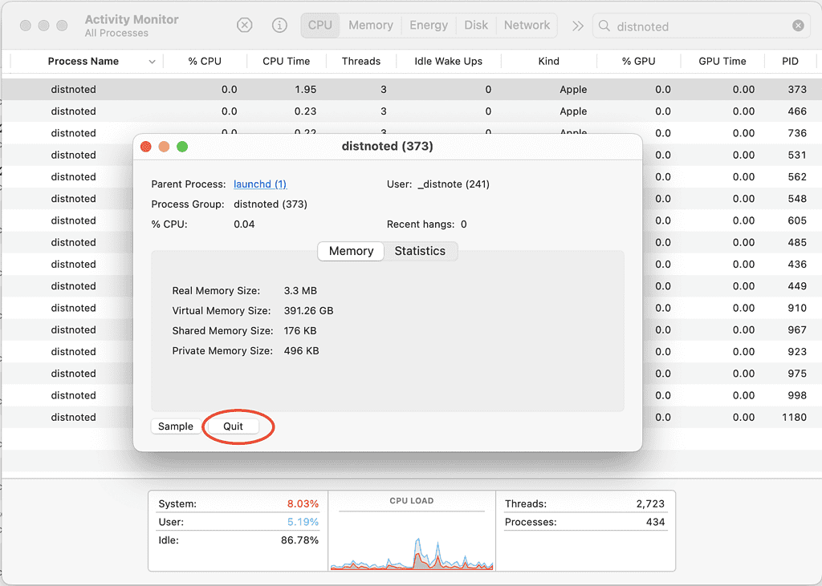Click the Sample button
The height and width of the screenshot is (586, 822).
[x=175, y=426]
